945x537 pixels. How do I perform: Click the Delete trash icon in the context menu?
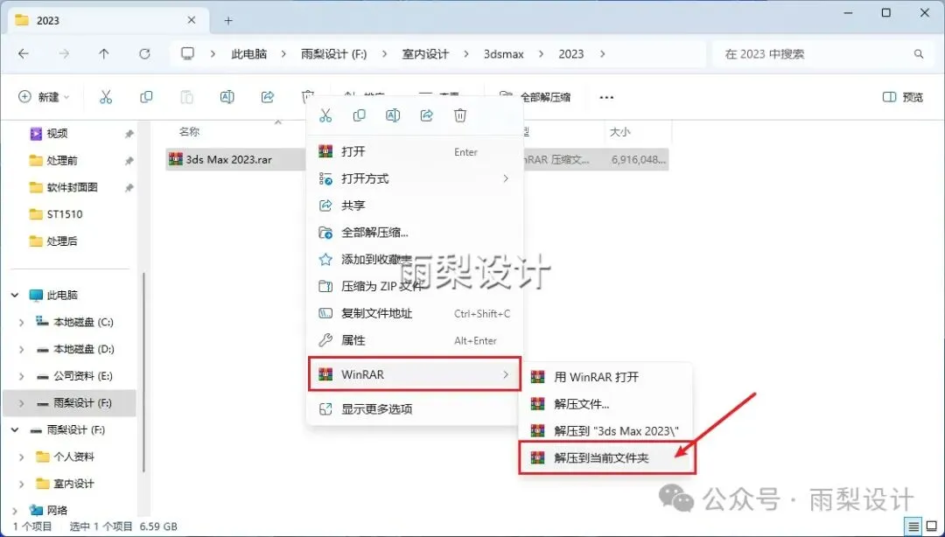coord(460,115)
